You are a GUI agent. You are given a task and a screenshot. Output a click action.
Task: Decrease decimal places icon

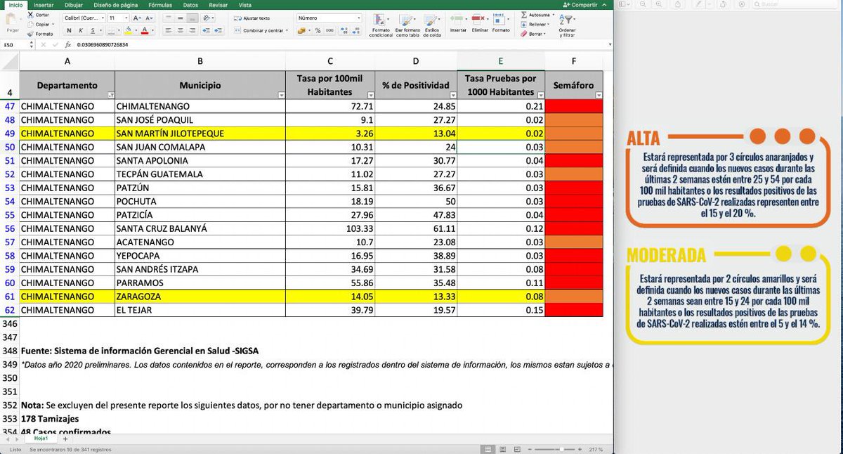pos(355,31)
